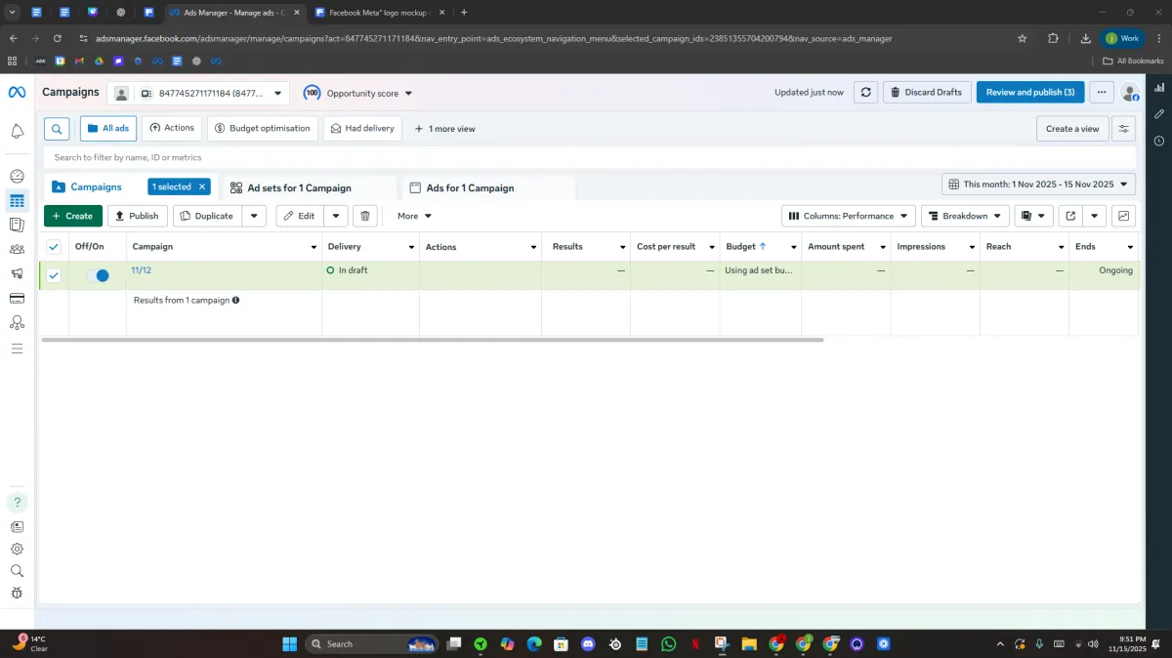Sort by the Budget column header

[746, 247]
